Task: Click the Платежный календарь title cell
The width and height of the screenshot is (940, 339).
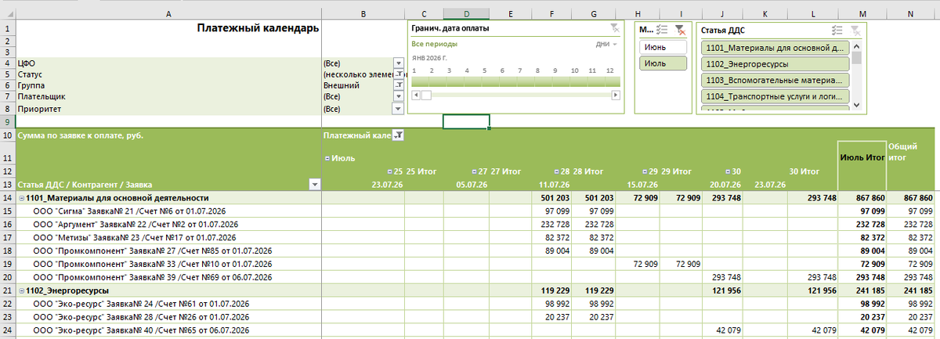Action: click(169, 28)
